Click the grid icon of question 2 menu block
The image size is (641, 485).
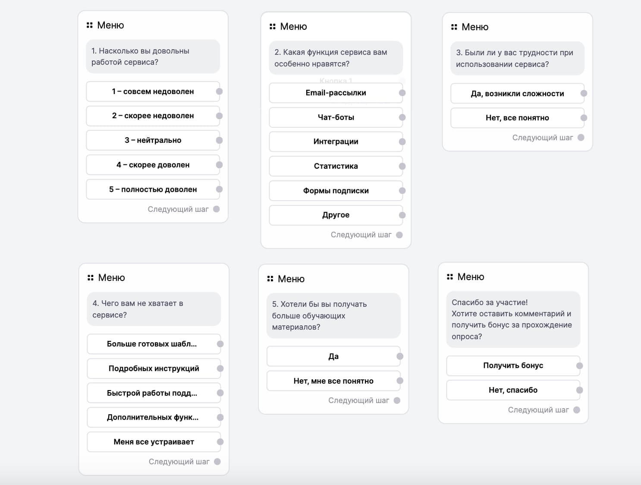tap(273, 27)
